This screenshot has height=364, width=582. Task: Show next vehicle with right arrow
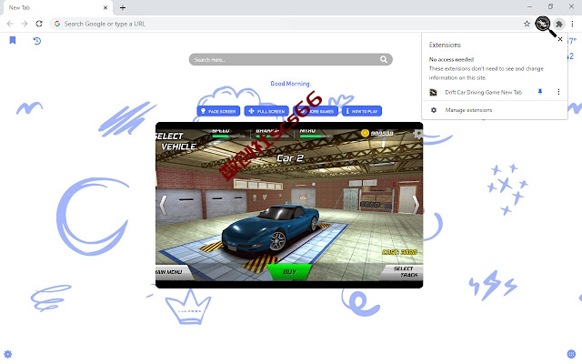point(416,205)
